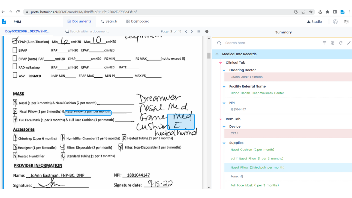Image resolution: width=352 pixels, height=198 pixels.
Task: Select the 1881044147 NPI value in Summary
Action: pyautogui.click(x=238, y=109)
